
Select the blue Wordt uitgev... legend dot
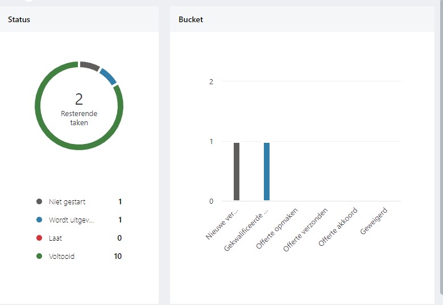coord(39,220)
